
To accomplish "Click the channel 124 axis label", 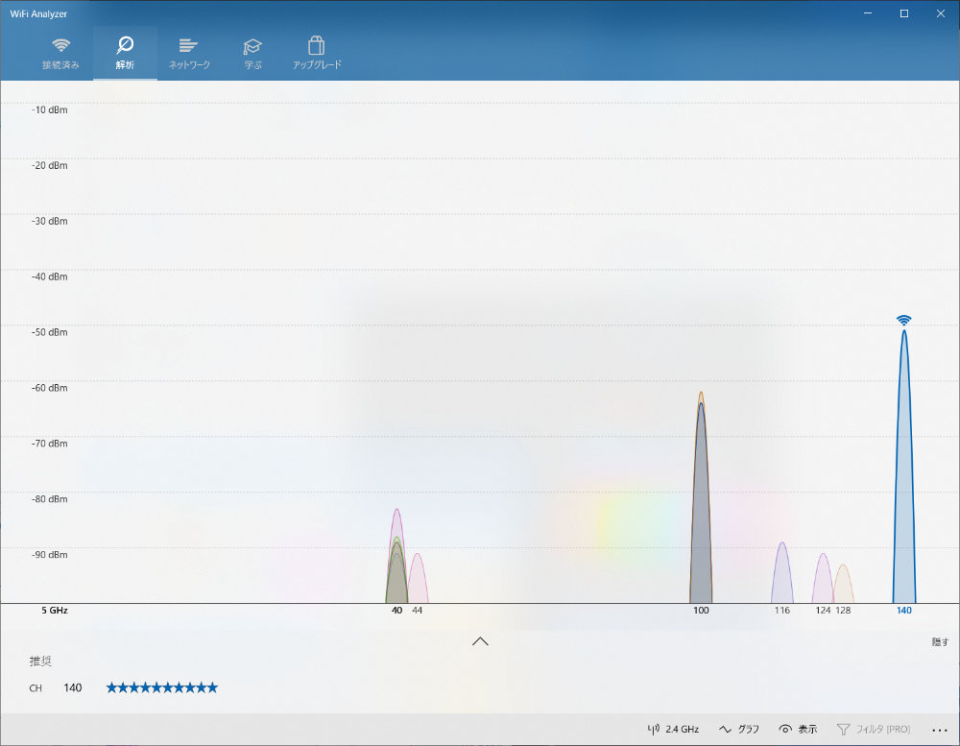I will (x=823, y=610).
